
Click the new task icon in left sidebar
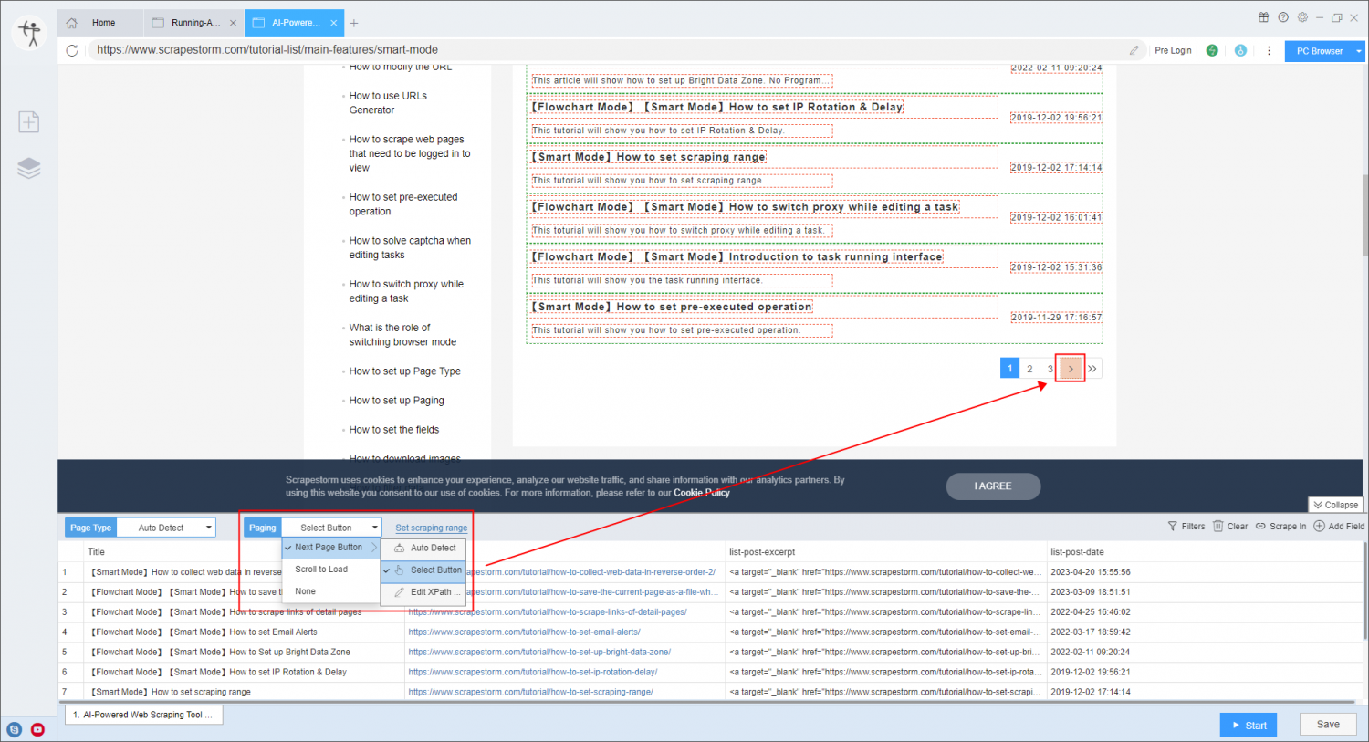point(29,122)
